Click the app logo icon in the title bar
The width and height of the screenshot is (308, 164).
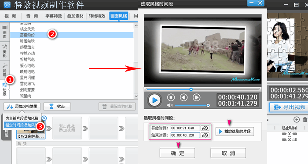[x=7, y=5]
